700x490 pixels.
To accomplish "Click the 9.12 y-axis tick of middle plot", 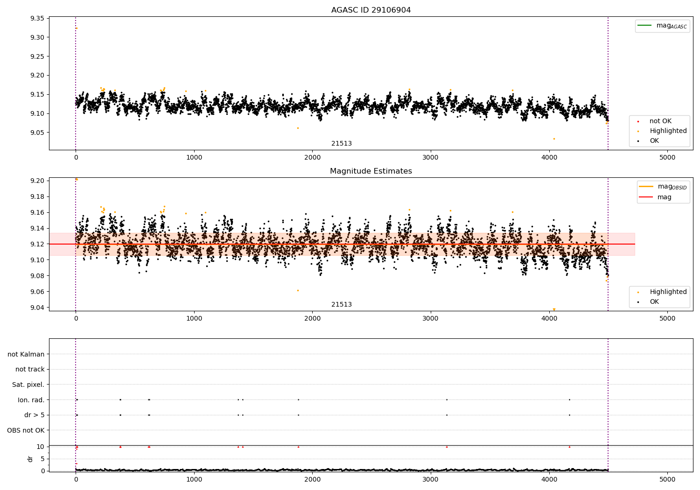I will pyautogui.click(x=37, y=244).
